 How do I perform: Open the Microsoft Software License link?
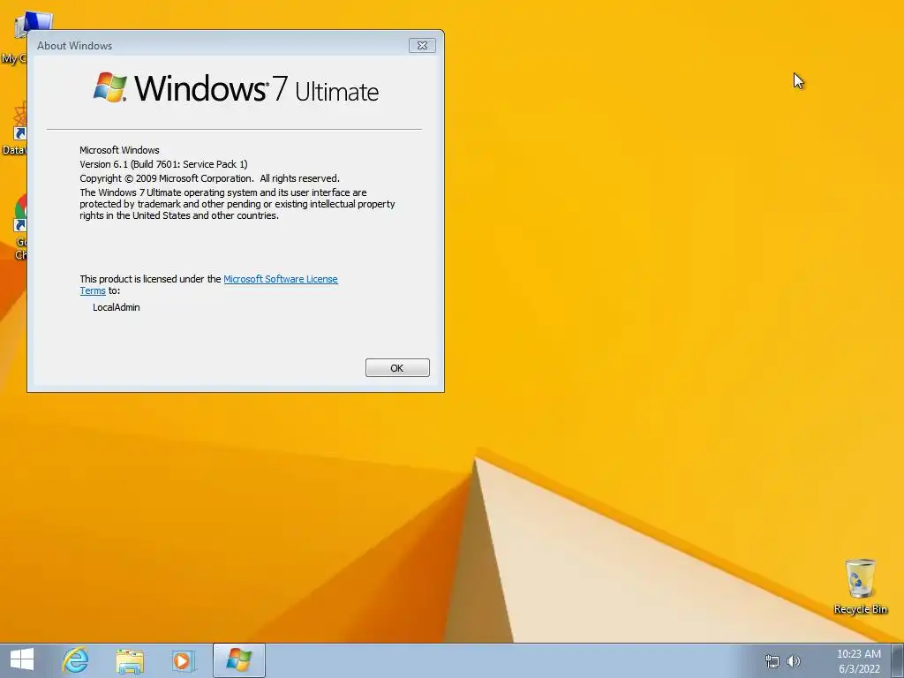click(x=280, y=279)
